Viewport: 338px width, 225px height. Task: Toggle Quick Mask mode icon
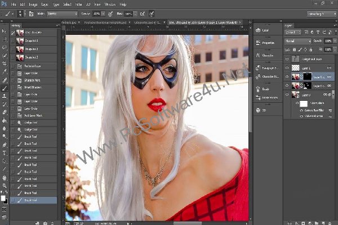point(4,209)
